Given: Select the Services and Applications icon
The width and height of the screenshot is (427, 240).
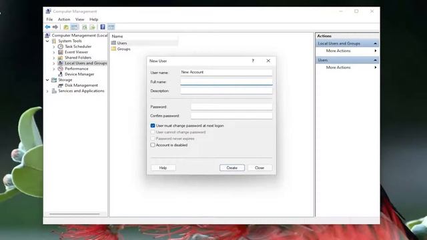Looking at the screenshot, I should [x=54, y=91].
